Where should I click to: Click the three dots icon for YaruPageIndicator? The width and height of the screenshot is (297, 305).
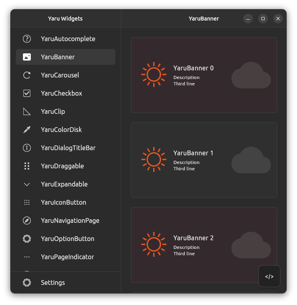[27, 257]
